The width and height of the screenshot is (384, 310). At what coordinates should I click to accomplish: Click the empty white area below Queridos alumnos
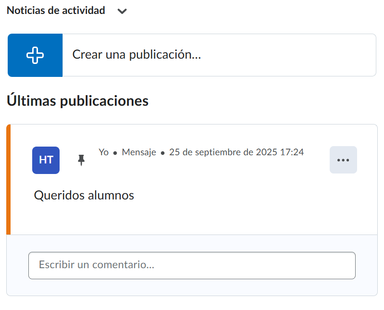(x=192, y=219)
